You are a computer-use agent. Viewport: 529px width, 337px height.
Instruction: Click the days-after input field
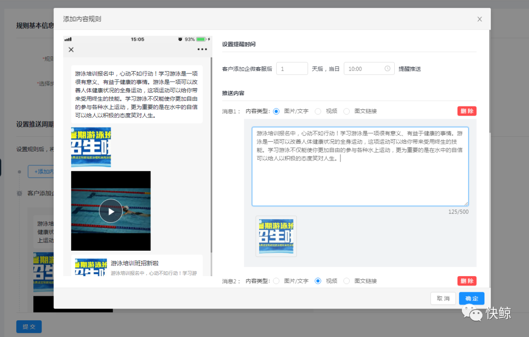click(292, 69)
